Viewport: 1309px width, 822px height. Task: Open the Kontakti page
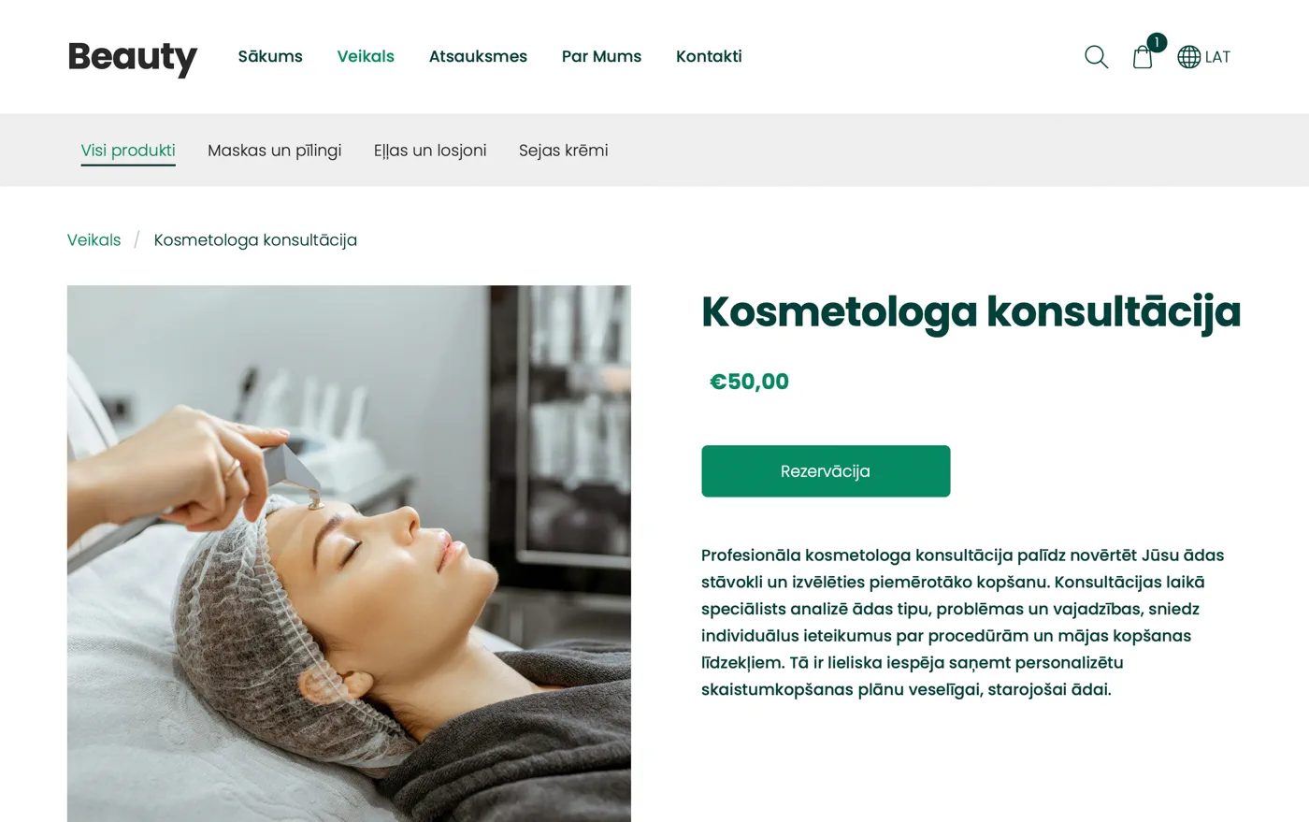(x=709, y=56)
